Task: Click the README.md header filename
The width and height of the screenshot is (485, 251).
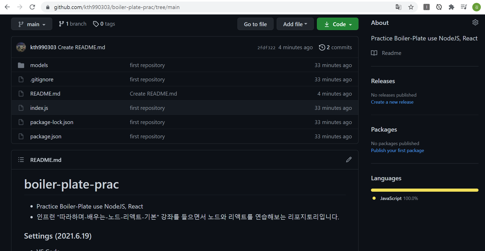Action: coord(46,160)
